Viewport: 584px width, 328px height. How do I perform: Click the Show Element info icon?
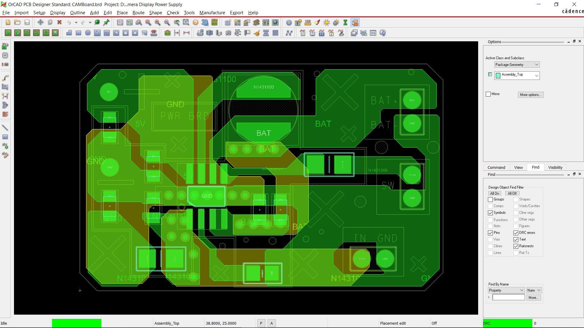pos(289,22)
